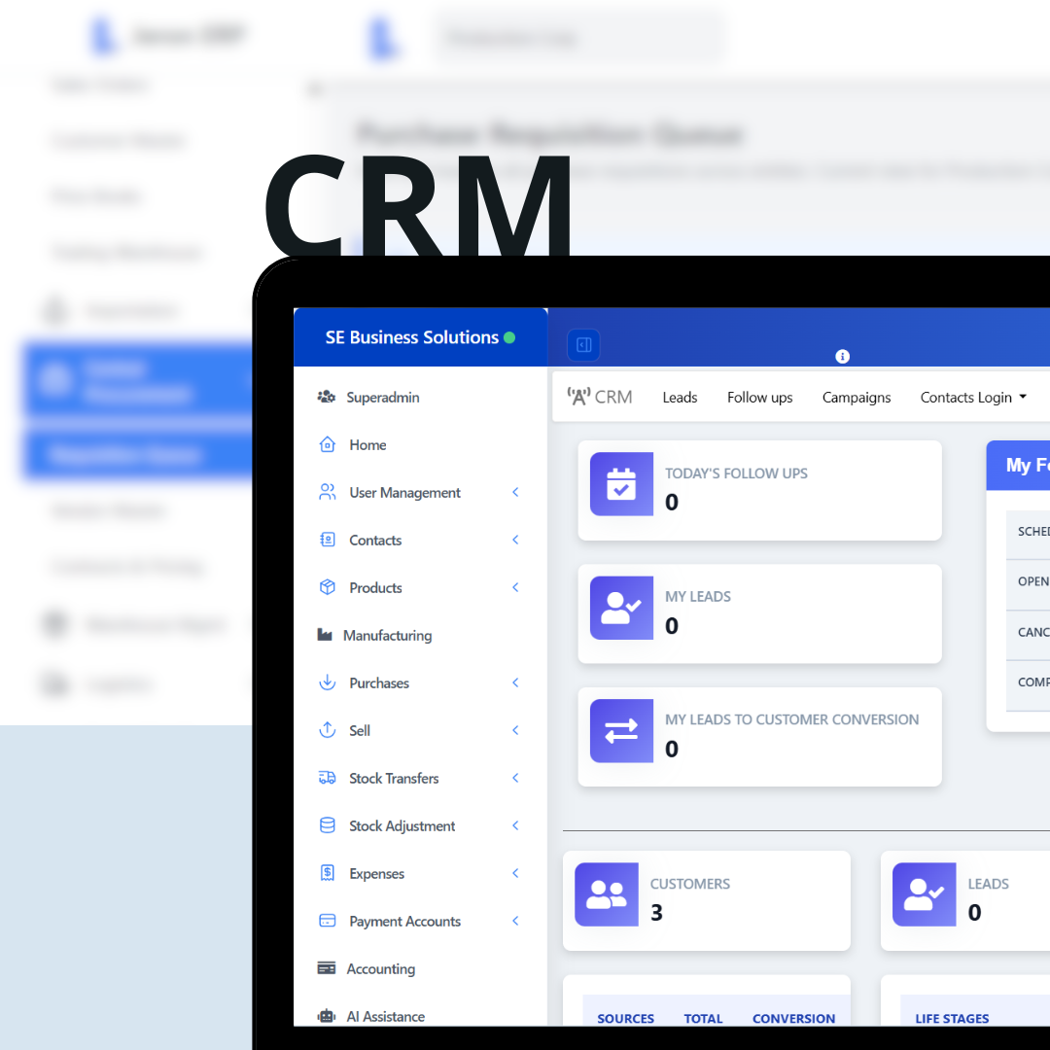Click SE Business Solutions header
Screen dimensions: 1050x1050
pos(411,337)
